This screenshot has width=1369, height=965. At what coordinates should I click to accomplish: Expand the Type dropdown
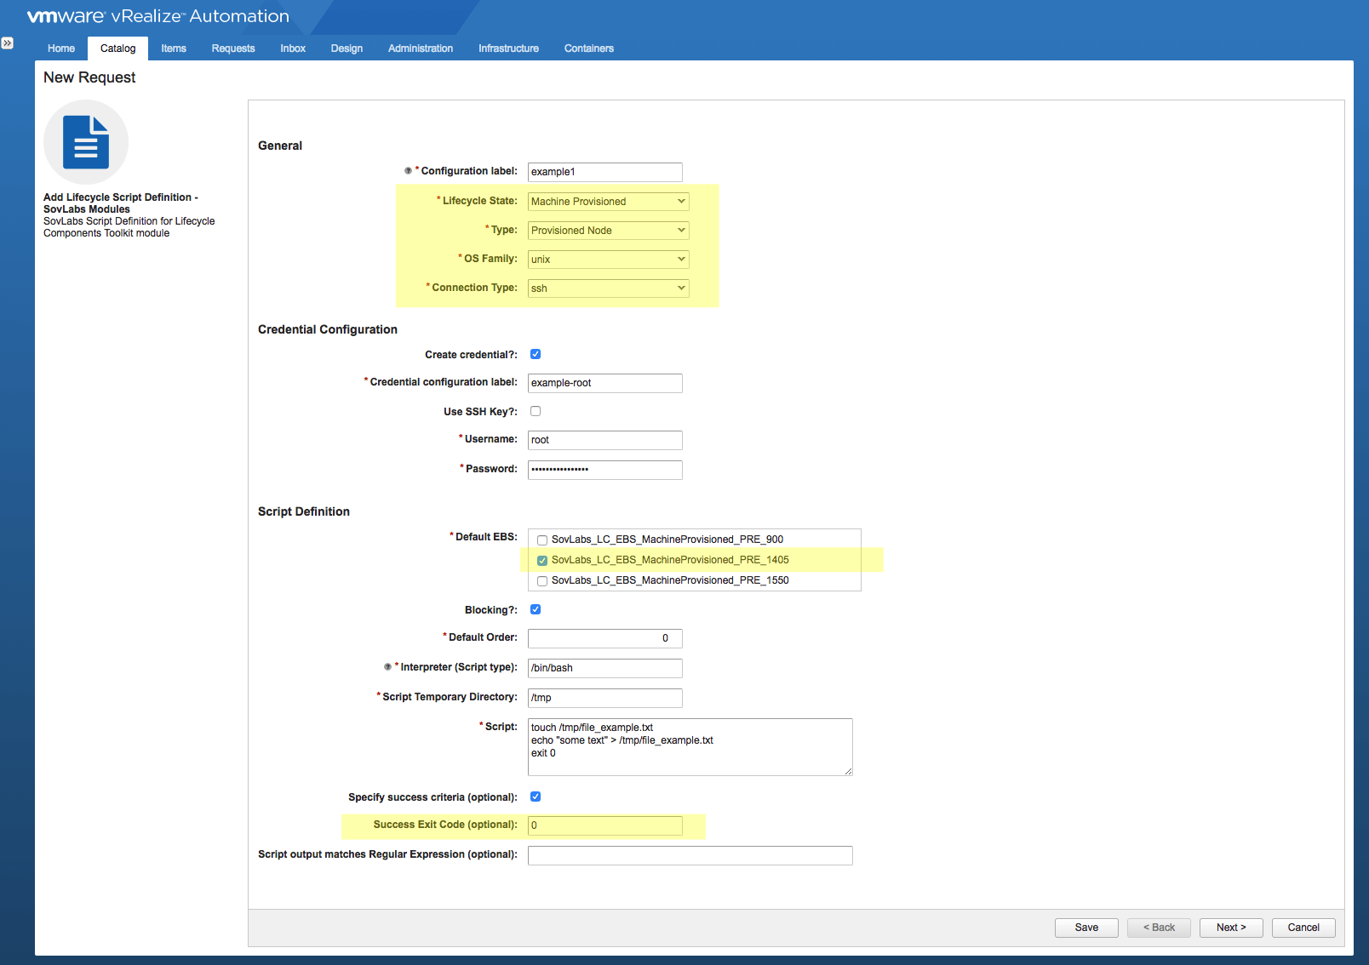[x=608, y=231]
